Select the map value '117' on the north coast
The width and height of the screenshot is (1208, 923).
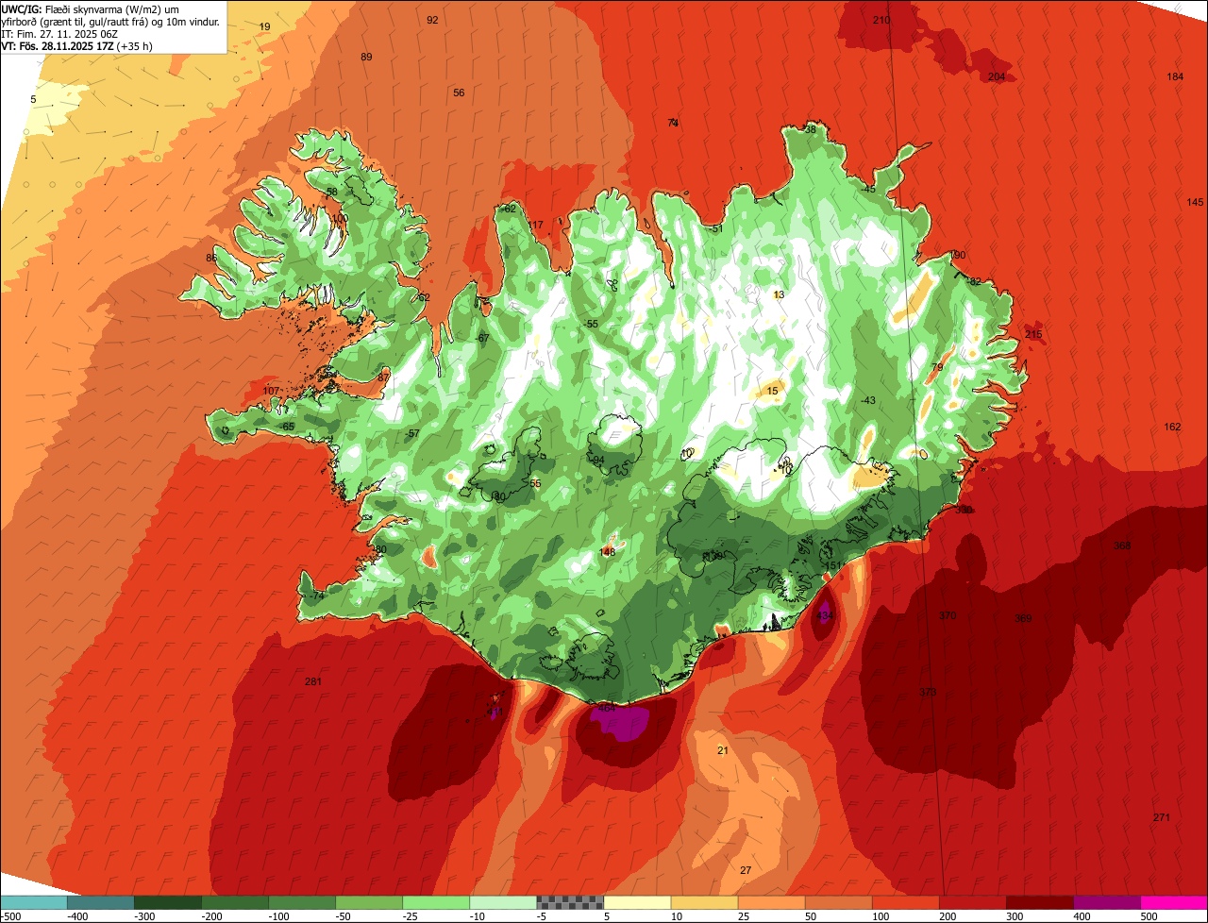pos(536,225)
